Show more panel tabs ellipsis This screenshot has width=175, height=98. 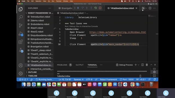point(101,65)
